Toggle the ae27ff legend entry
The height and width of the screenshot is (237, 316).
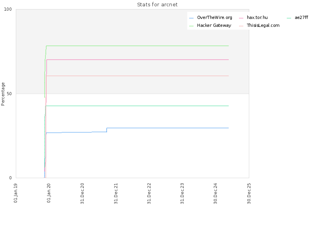(297, 18)
